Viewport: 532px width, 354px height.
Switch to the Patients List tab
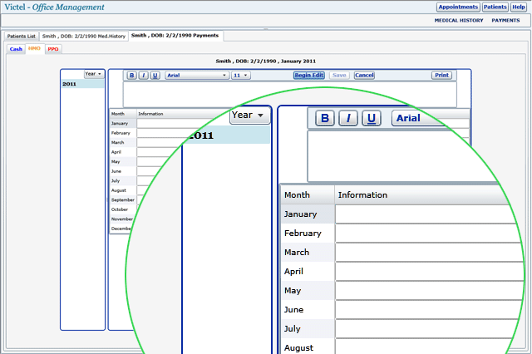coord(22,37)
